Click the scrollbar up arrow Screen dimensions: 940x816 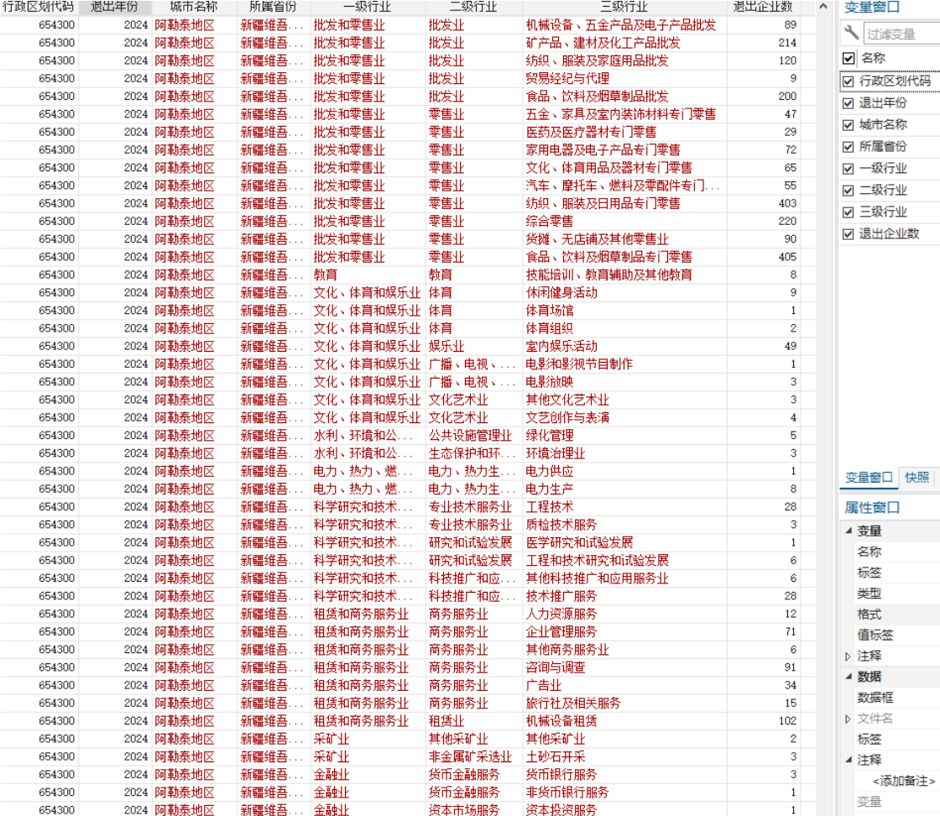(x=823, y=7)
